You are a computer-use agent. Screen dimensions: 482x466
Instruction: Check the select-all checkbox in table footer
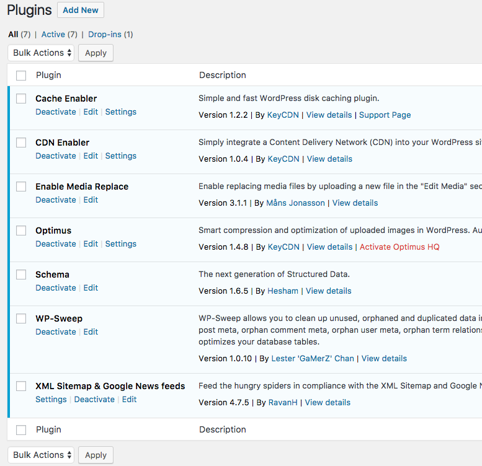(21, 430)
